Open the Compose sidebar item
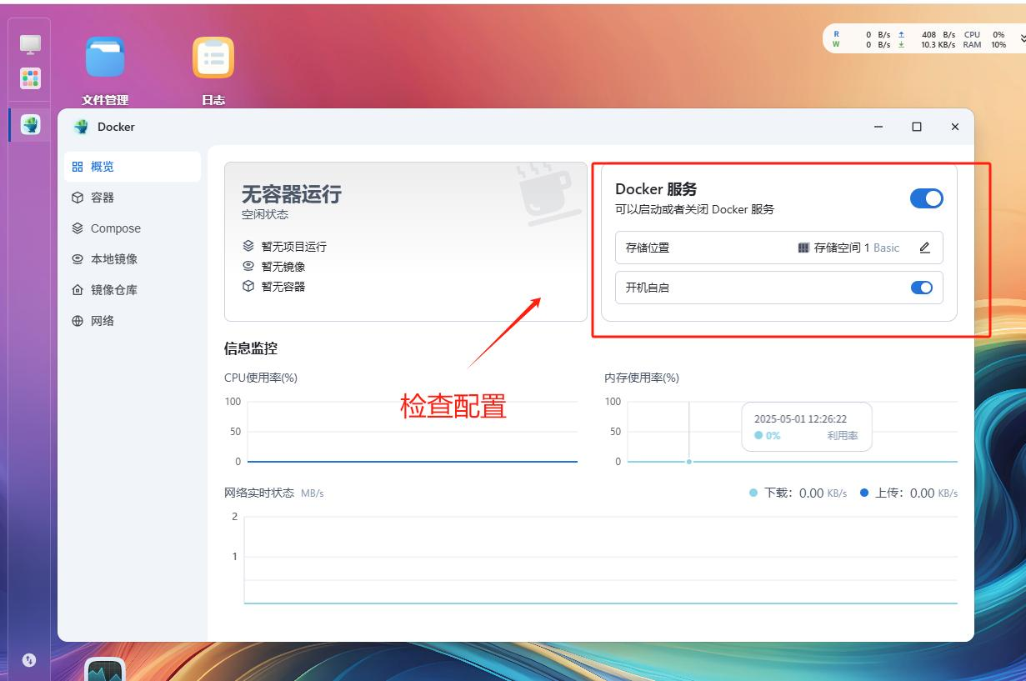The width and height of the screenshot is (1026, 681). (x=133, y=228)
